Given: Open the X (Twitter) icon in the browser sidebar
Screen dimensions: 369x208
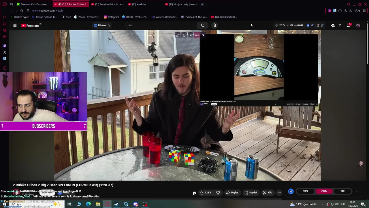Looking at the screenshot, I should (5, 52).
